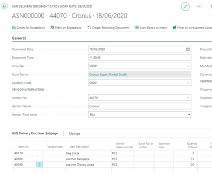Click the Vendor Name field
This screenshot has width=212, height=173.
(140, 106)
